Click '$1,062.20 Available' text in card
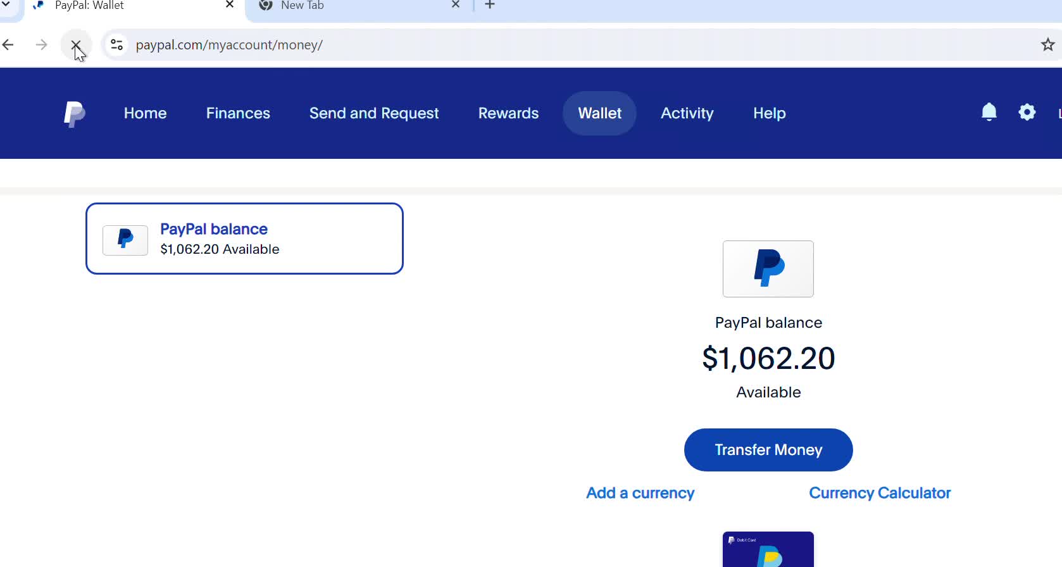The height and width of the screenshot is (567, 1062). pyautogui.click(x=220, y=249)
